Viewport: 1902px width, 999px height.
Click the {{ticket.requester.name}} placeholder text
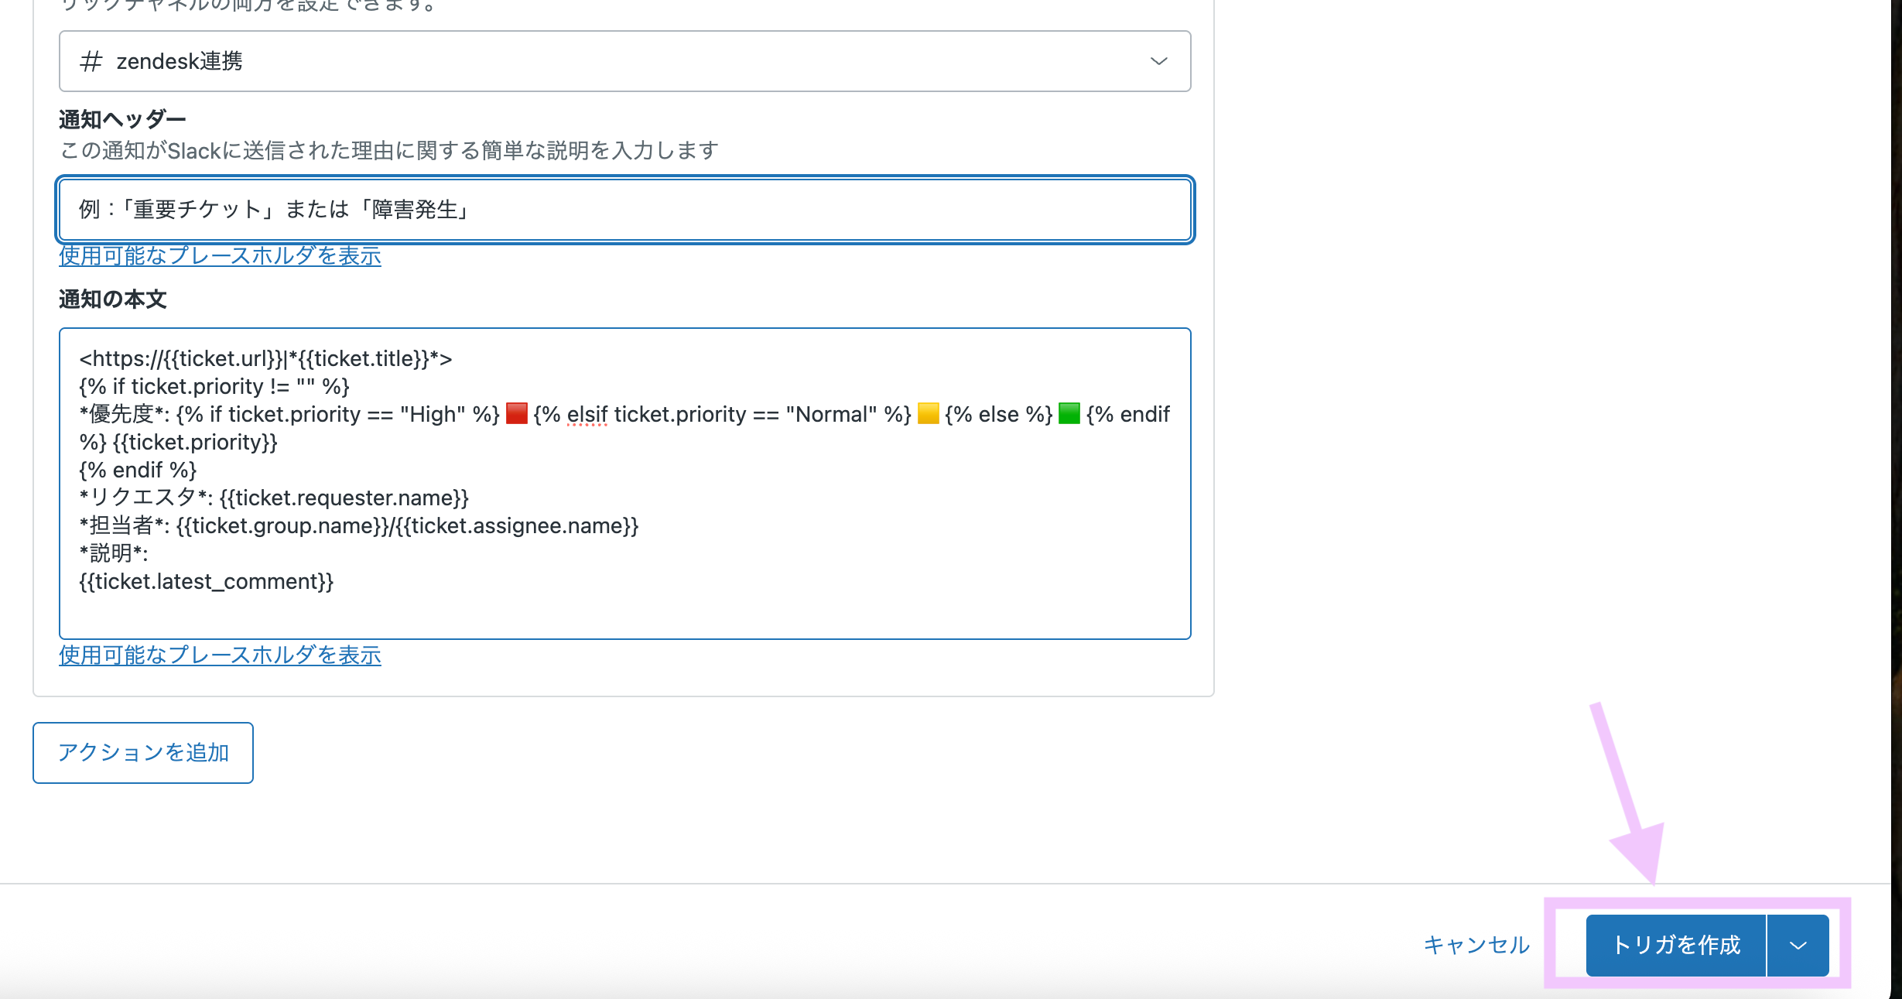pyautogui.click(x=344, y=498)
